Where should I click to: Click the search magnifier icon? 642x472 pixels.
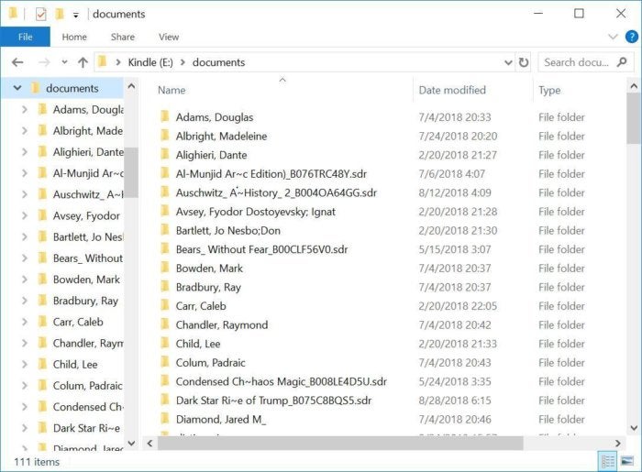point(622,62)
